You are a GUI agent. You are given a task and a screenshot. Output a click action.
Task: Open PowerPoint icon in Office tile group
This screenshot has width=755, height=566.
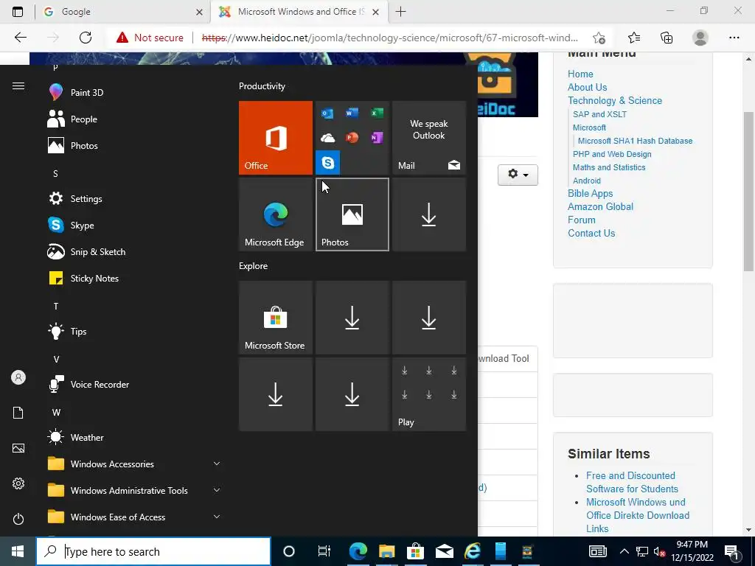coord(352,138)
